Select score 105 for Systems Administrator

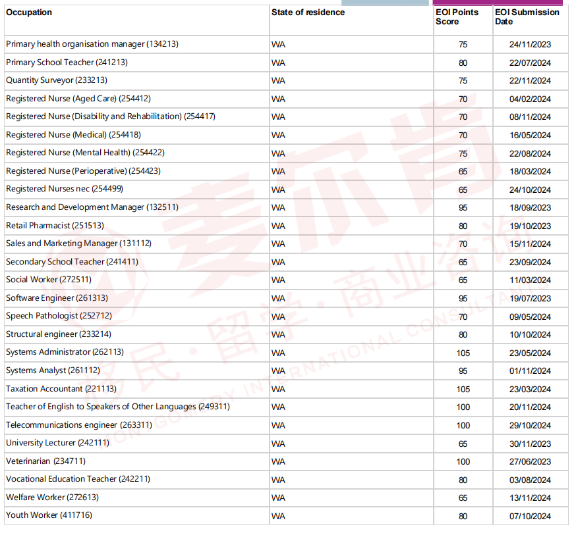pyautogui.click(x=463, y=353)
